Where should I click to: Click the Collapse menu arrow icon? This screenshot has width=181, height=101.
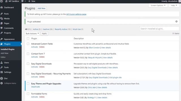pyautogui.click(x=1, y=83)
